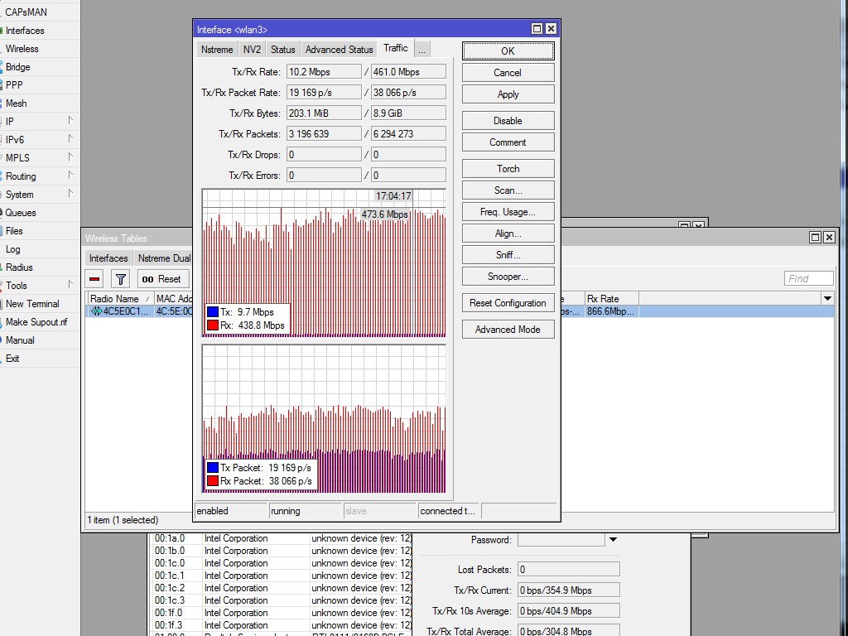Maximize the Interface wlan3 window
848x636 pixels.
537,29
